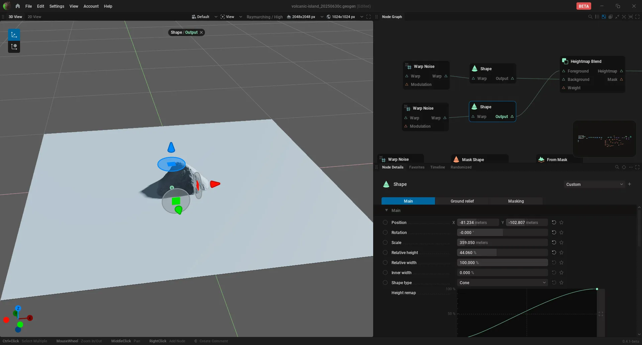Click the search icon in Node Graph toolbar

tap(590, 17)
